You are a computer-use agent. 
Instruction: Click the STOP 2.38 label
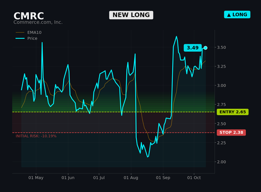coord(231,132)
